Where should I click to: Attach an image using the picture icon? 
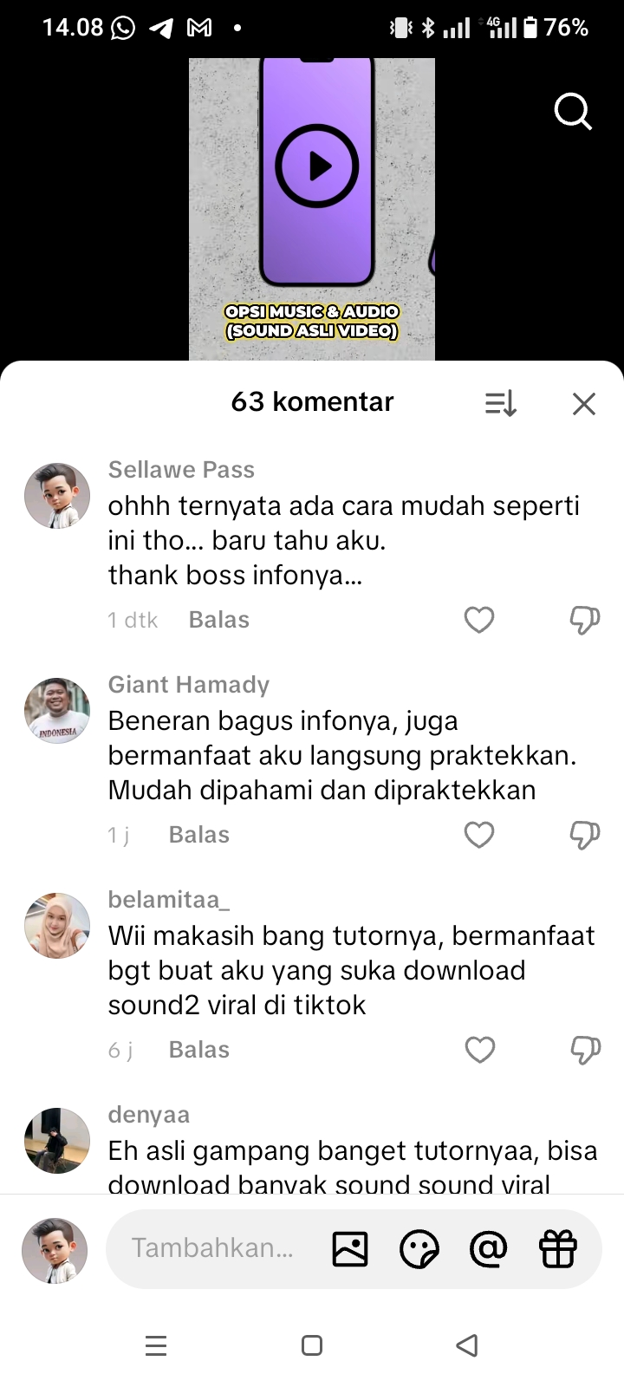(x=350, y=1249)
